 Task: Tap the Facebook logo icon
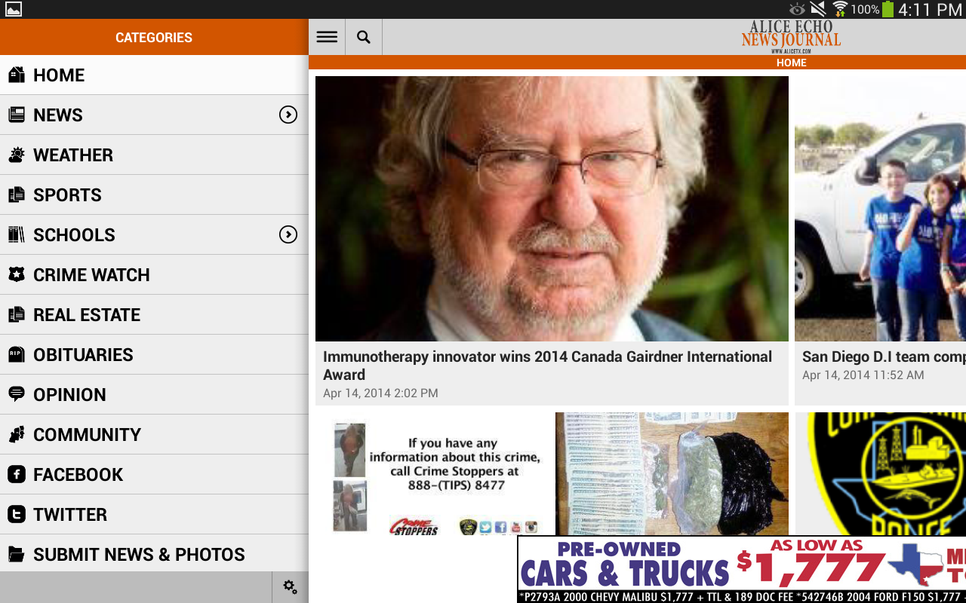(17, 474)
